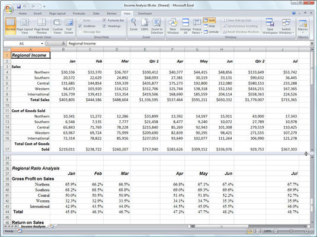317x237 pixels.
Task: Open the Insert tab
Action: coord(37,14)
